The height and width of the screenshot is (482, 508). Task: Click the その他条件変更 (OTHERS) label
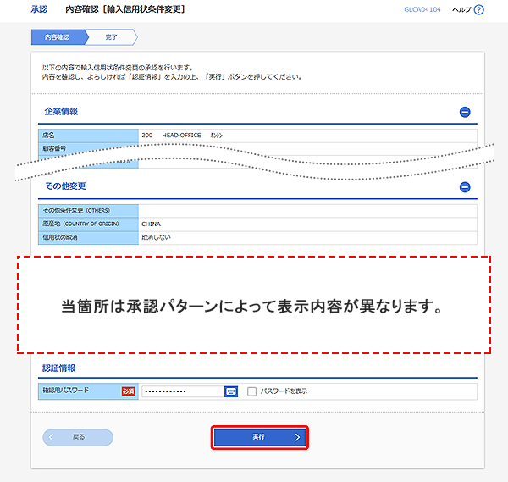[x=76, y=211]
